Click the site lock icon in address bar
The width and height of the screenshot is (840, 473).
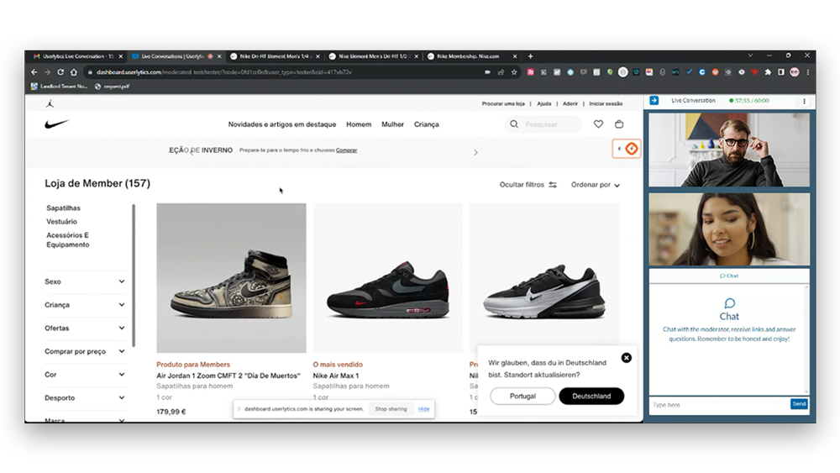[x=90, y=71]
